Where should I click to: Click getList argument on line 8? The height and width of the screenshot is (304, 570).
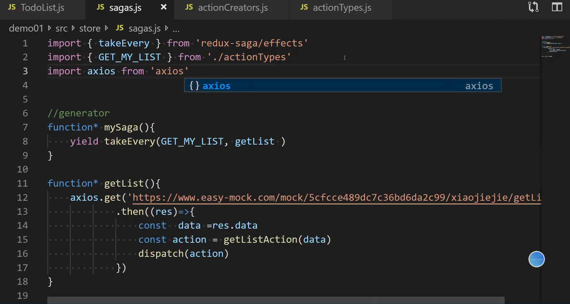(255, 141)
